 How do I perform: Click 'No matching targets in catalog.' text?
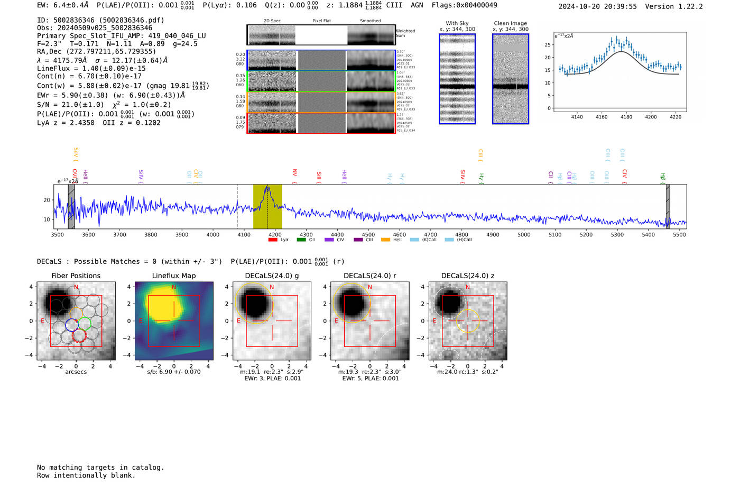coord(100,468)
